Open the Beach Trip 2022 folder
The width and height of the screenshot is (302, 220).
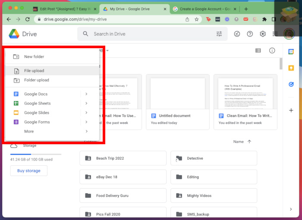coord(123,158)
